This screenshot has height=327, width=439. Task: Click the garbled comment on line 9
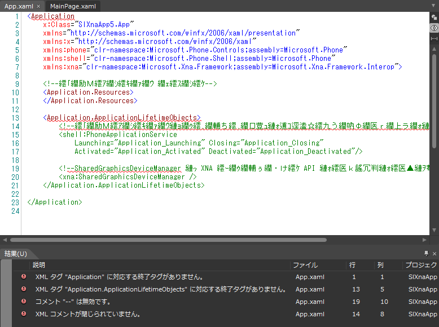[x=130, y=83]
